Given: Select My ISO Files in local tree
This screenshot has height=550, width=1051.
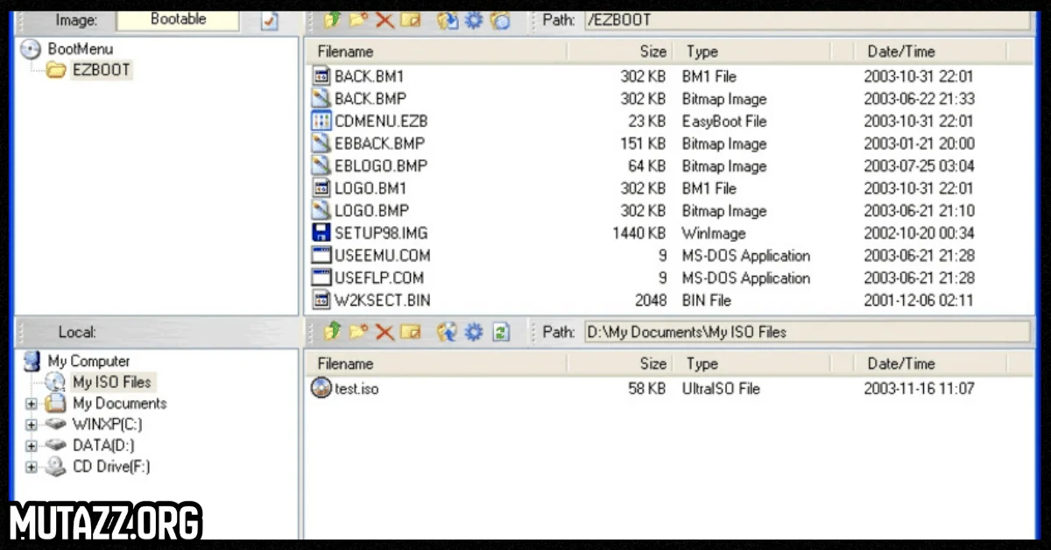Looking at the screenshot, I should pyautogui.click(x=111, y=383).
